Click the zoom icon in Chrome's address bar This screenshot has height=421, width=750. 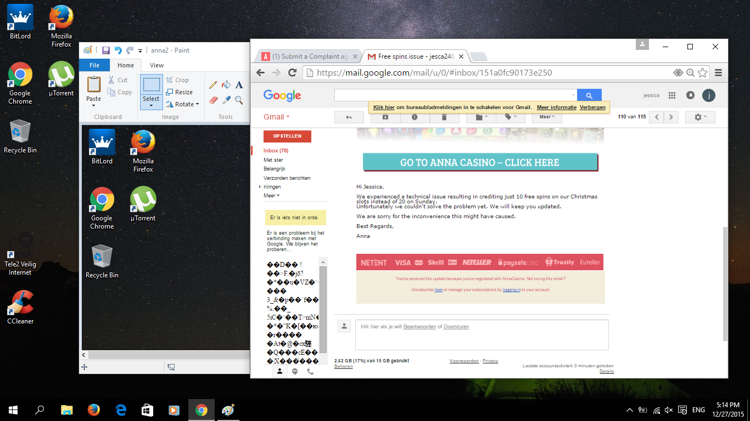point(690,72)
